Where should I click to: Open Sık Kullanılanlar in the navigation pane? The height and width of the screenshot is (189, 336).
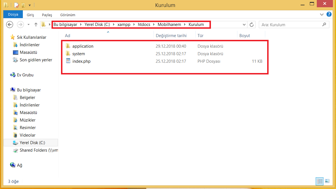point(31,37)
